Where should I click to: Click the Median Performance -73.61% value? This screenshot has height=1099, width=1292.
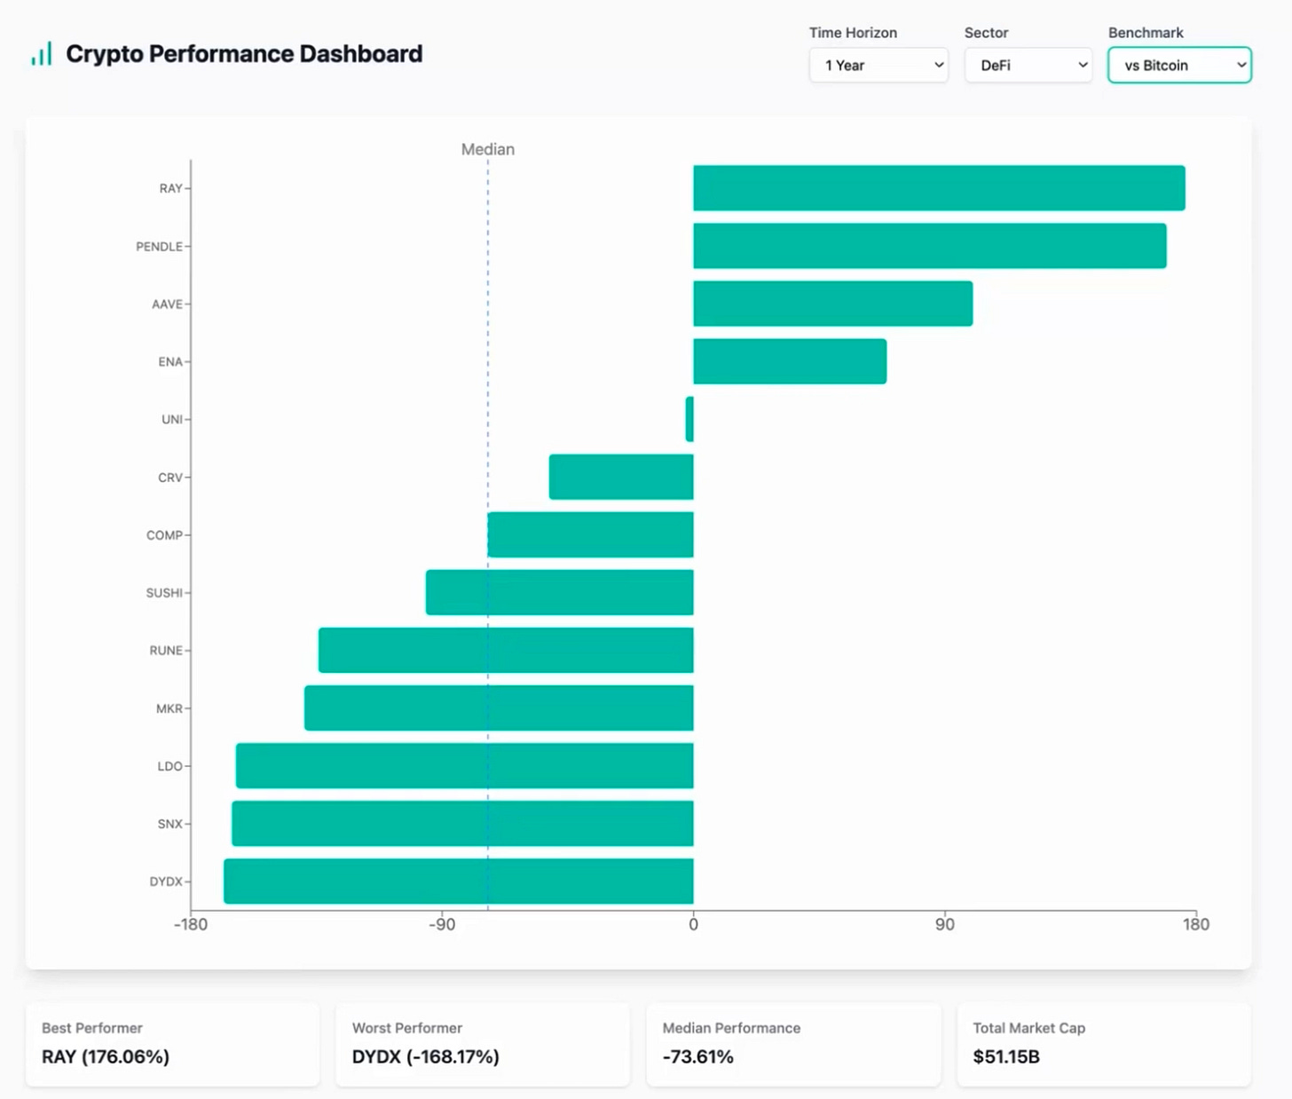pos(698,1056)
